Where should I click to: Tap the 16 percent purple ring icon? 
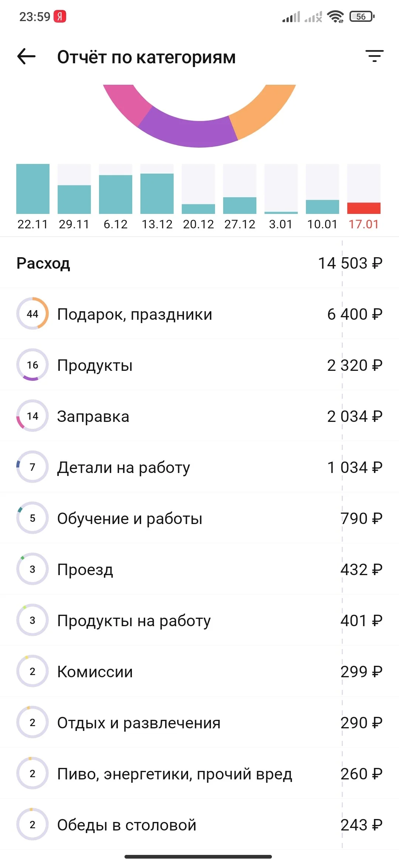33,365
